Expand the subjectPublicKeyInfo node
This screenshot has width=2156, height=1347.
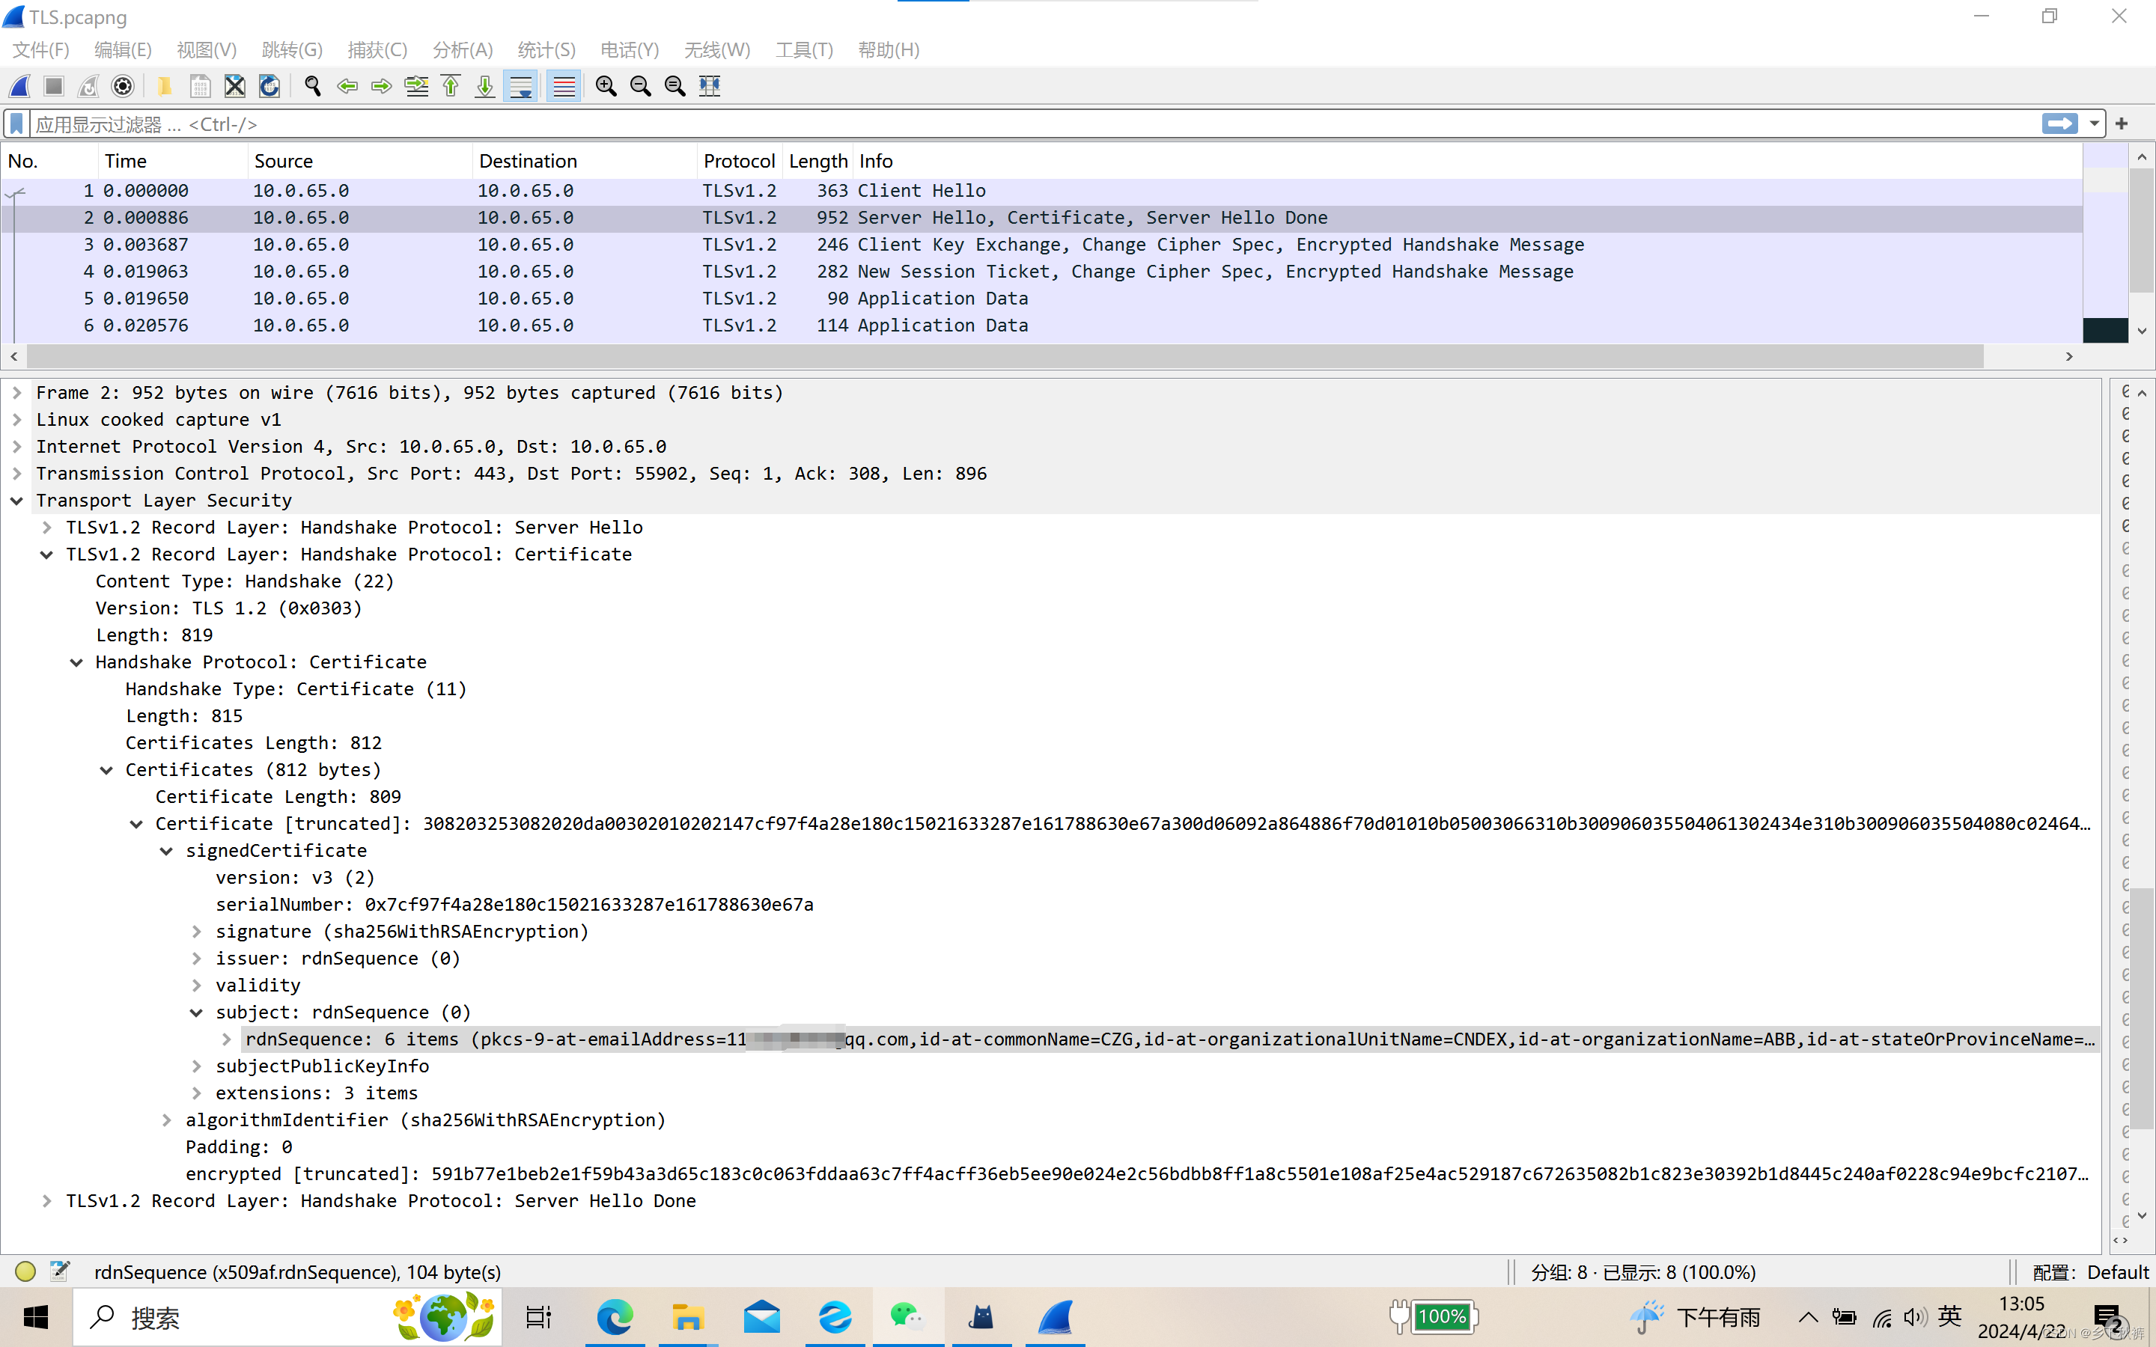point(196,1066)
